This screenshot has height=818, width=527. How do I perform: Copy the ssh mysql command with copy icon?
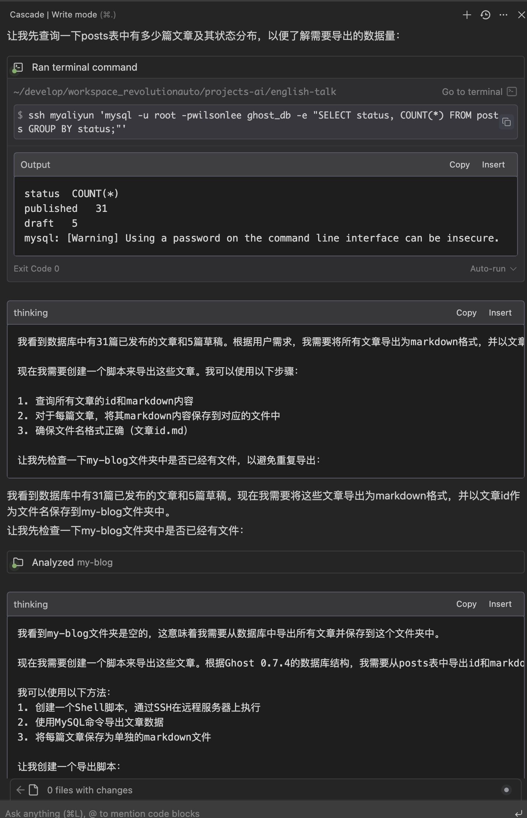pos(506,122)
